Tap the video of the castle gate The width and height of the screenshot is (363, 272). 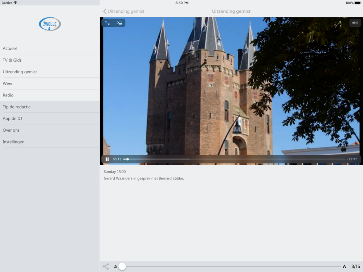(x=231, y=91)
